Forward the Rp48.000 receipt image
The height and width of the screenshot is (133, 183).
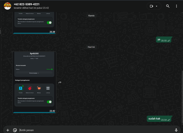coord(60,82)
